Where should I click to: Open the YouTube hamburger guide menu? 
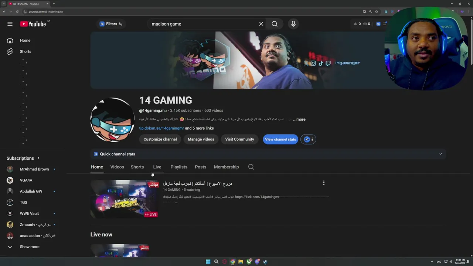tap(10, 24)
